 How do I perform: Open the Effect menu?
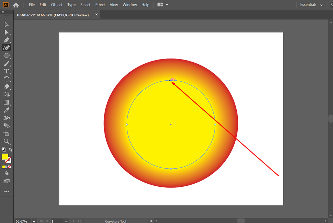pyautogui.click(x=100, y=5)
